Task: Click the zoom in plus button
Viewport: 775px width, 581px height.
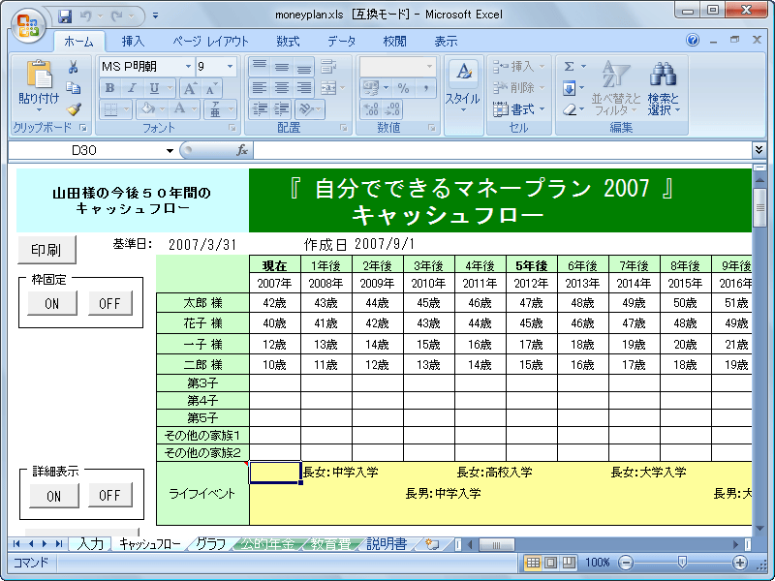Action: [740, 563]
